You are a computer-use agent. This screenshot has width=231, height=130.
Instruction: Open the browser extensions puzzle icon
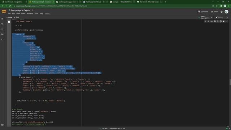tap(221, 6)
